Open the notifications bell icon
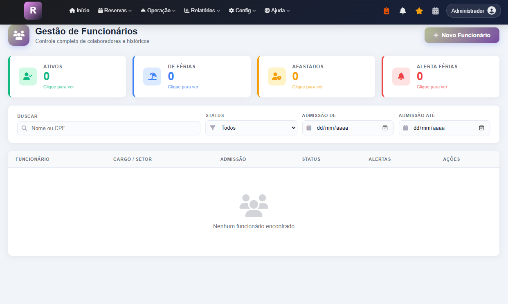 (x=403, y=11)
